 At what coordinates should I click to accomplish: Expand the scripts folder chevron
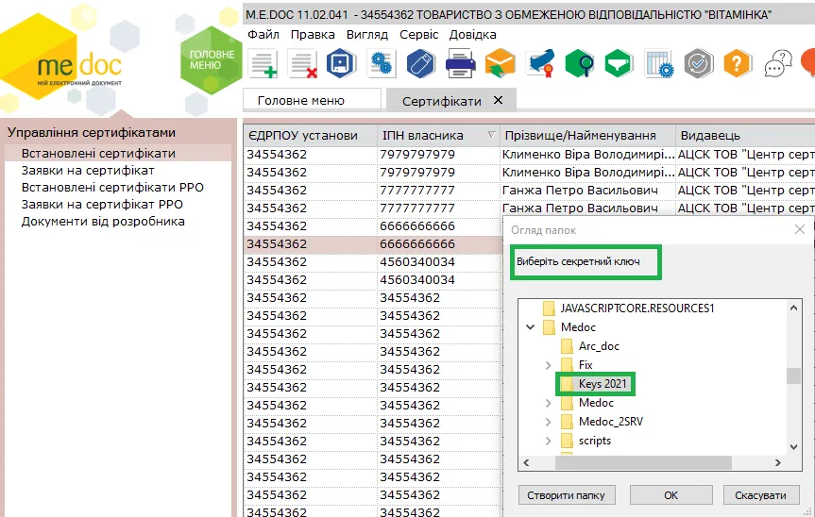click(549, 441)
